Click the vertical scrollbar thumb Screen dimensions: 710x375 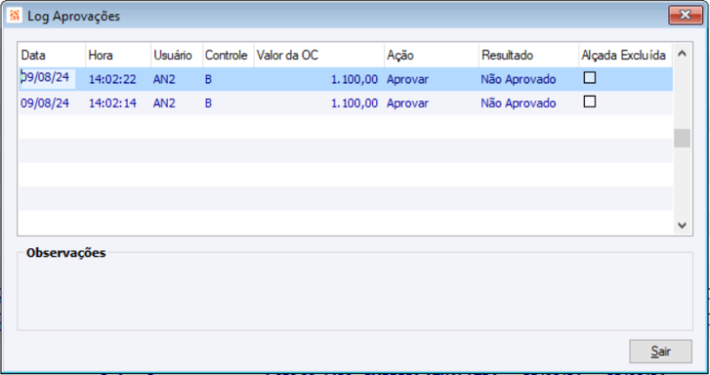(x=682, y=138)
